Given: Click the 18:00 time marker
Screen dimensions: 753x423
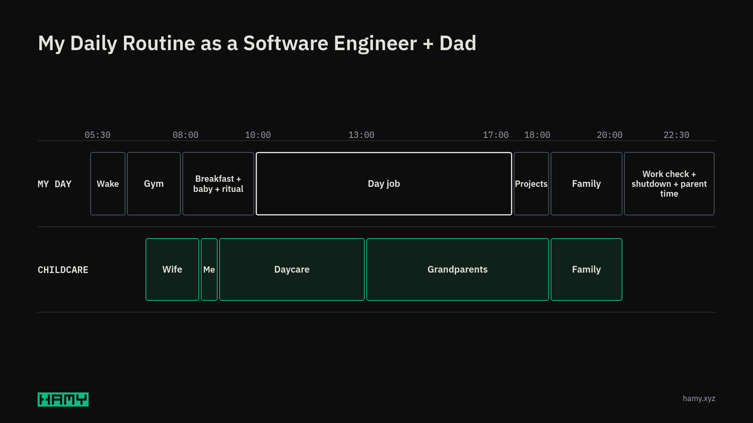Looking at the screenshot, I should (x=537, y=135).
